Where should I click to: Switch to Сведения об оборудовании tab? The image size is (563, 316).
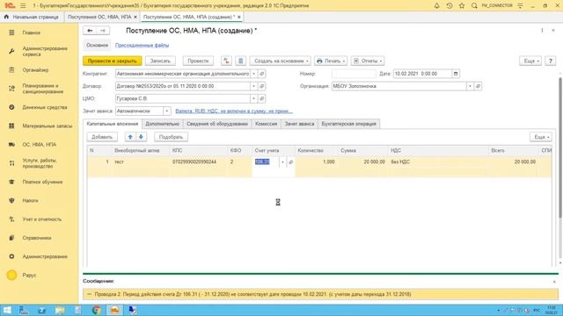tap(217, 124)
